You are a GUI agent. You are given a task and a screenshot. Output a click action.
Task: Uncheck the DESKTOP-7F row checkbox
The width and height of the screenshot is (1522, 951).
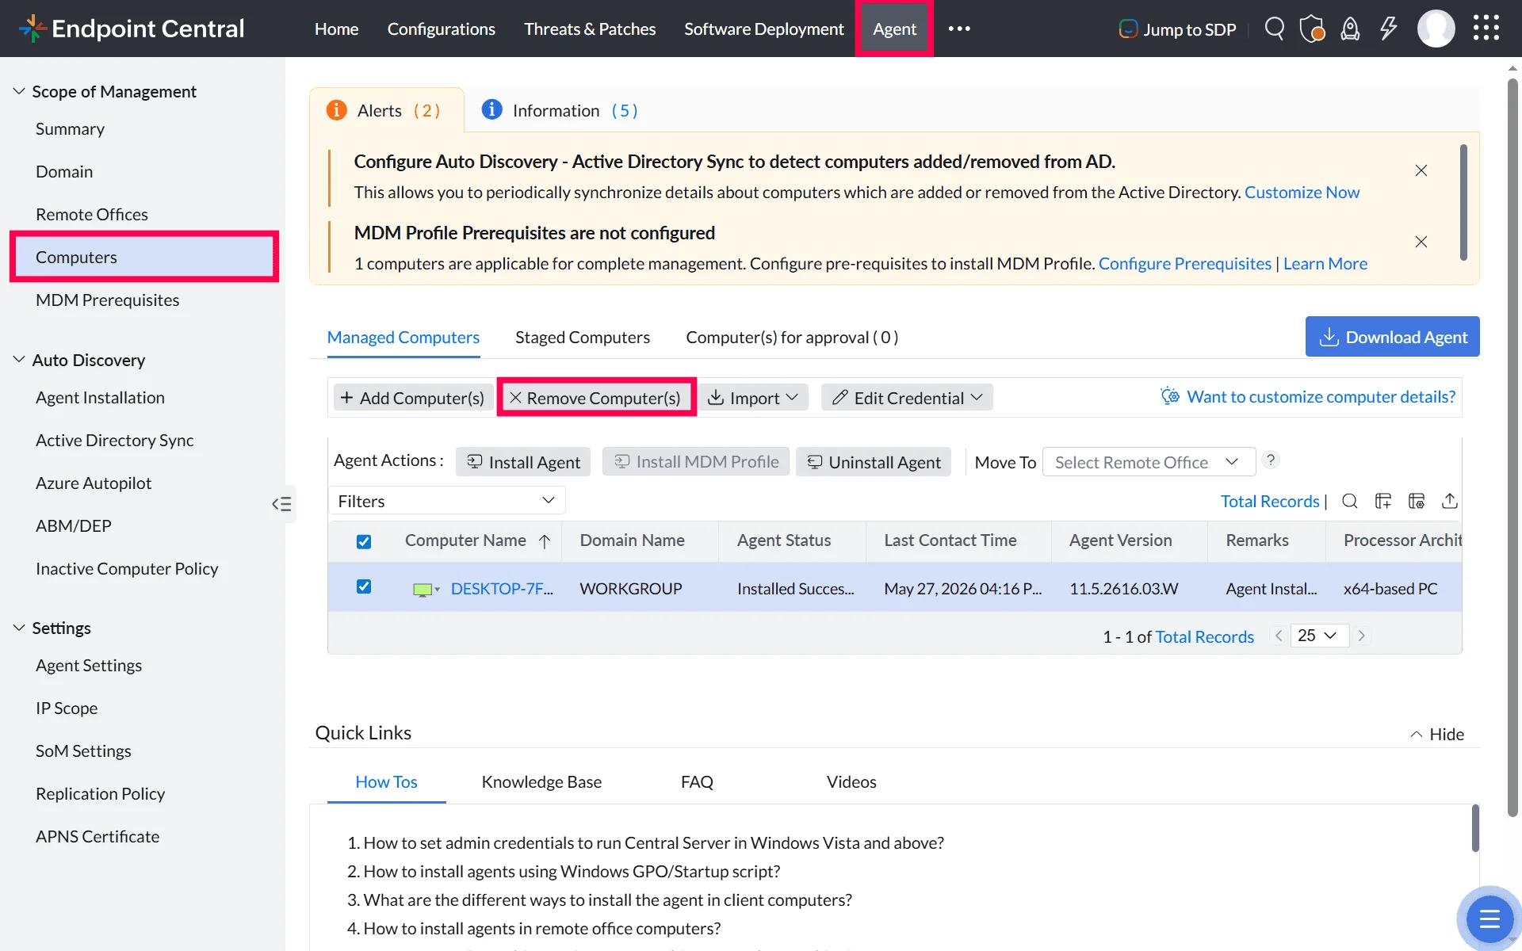tap(364, 587)
